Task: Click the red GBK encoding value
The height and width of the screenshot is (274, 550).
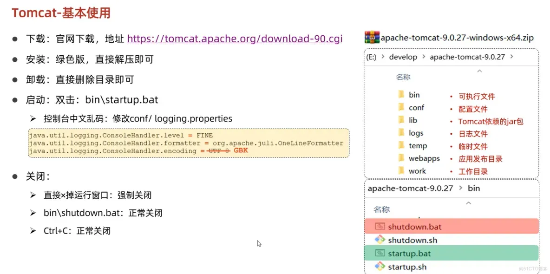Action: 241,151
